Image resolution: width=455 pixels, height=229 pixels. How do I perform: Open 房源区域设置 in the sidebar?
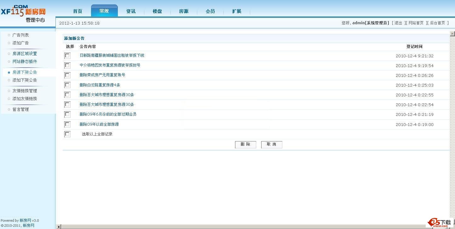[x=25, y=54]
